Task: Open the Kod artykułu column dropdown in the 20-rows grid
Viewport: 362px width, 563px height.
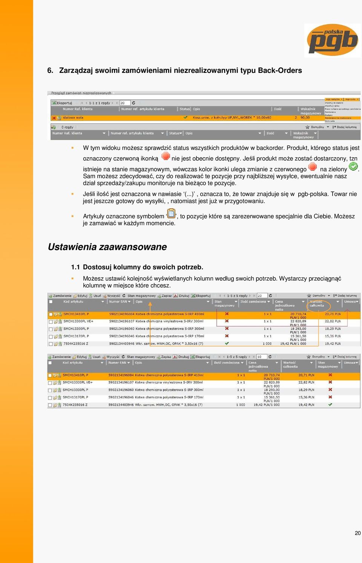Action: (x=103, y=302)
